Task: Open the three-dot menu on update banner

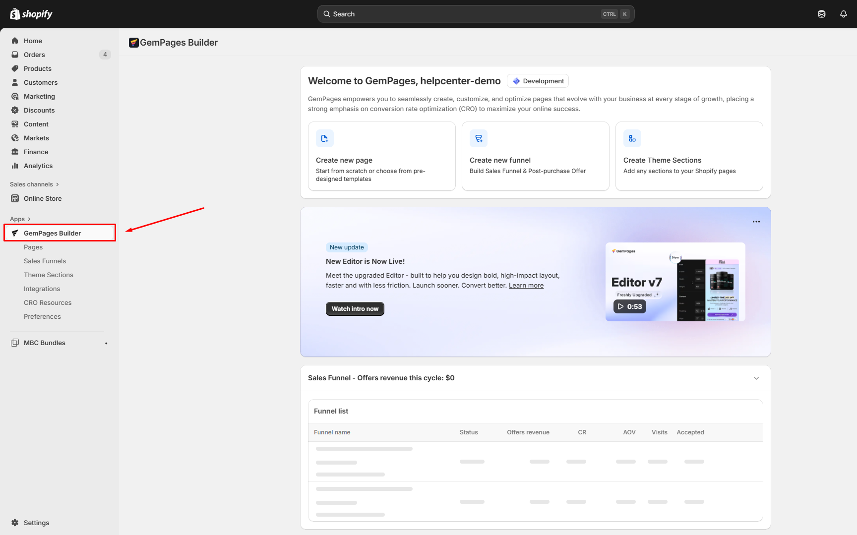Action: pos(756,222)
